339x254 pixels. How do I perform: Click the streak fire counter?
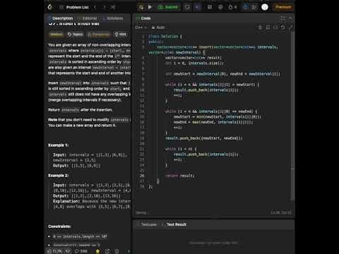click(x=232, y=7)
